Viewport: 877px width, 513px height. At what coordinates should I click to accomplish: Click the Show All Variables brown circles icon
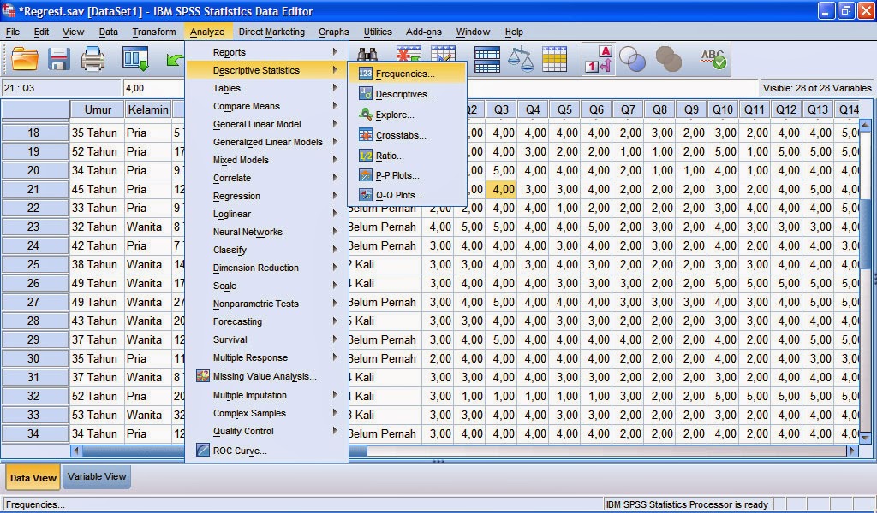pyautogui.click(x=668, y=59)
